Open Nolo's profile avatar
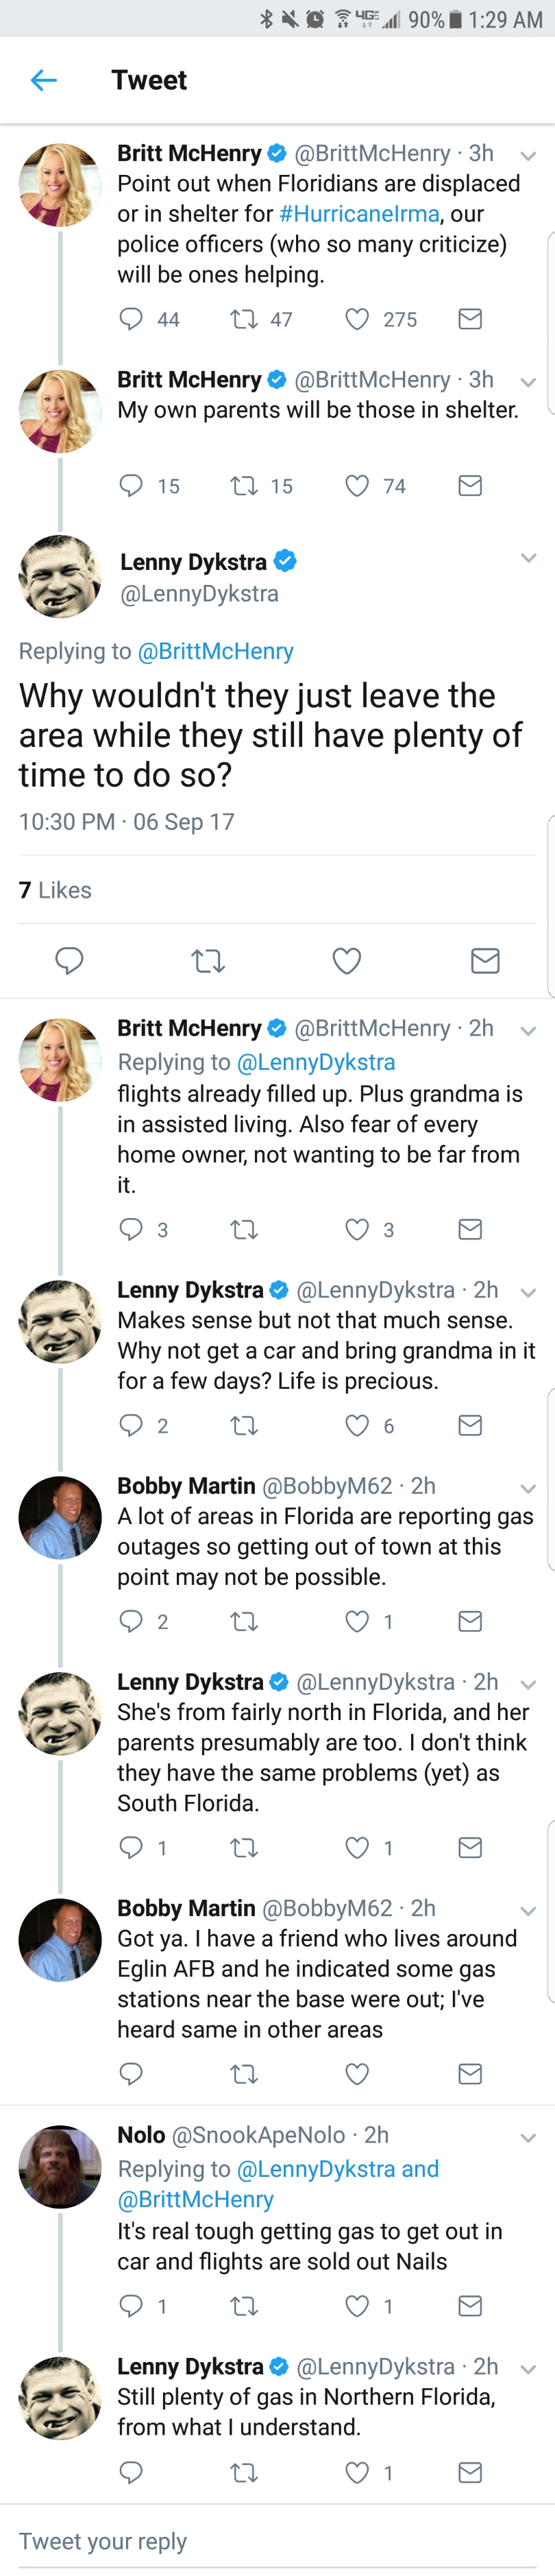This screenshot has height=2576, width=555. (60, 2166)
